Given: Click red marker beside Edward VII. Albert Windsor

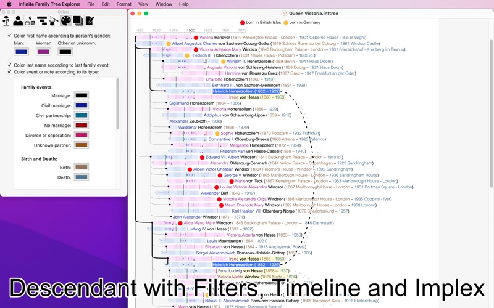Looking at the screenshot, I should 203,158.
